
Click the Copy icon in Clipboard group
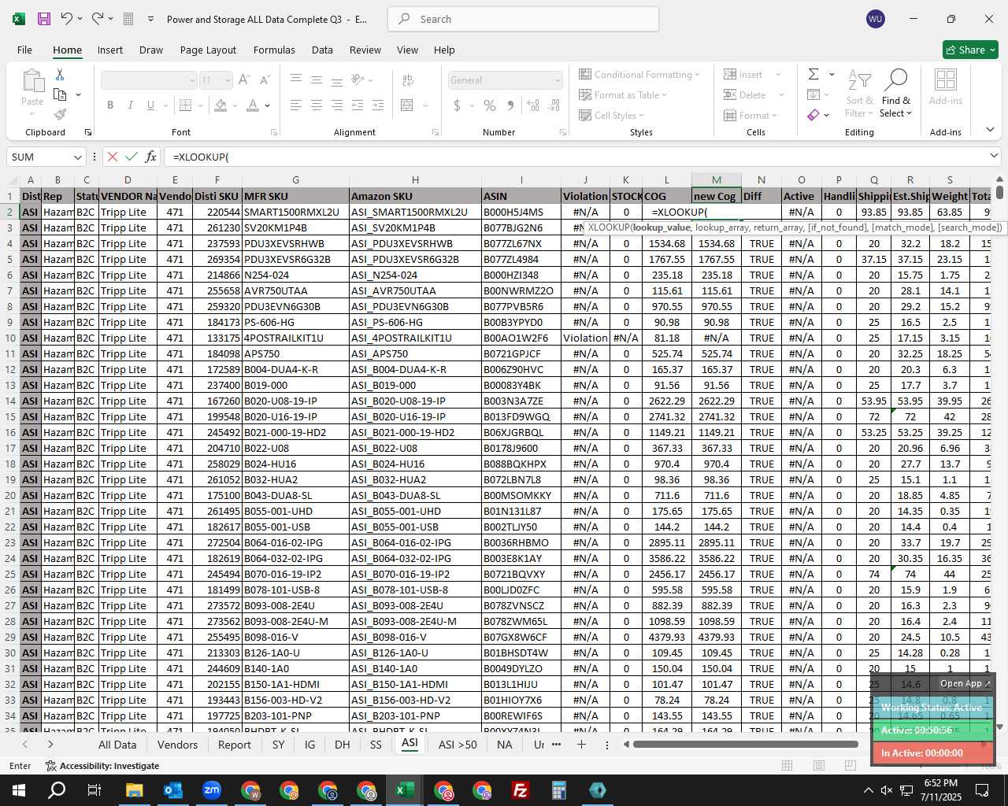pyautogui.click(x=60, y=94)
